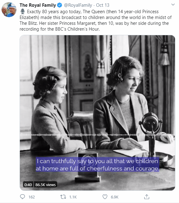Click the 162 replies count

pyautogui.click(x=32, y=197)
